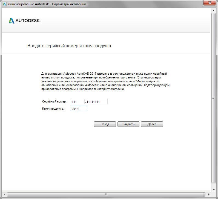Click the horizontal scrollbar thumb
Viewport: 218px width, 199px height.
click(106, 195)
